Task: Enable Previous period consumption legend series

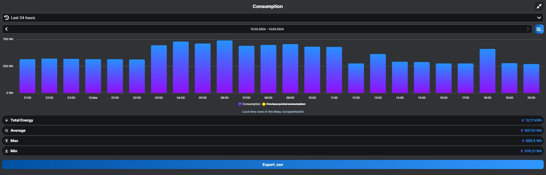Action: (286, 104)
